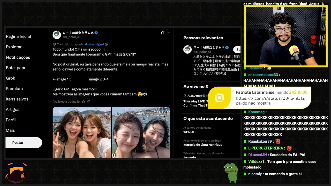The width and height of the screenshot is (331, 186).
Task: Open Bate-papo in the sidebar
Action: pos(16,68)
